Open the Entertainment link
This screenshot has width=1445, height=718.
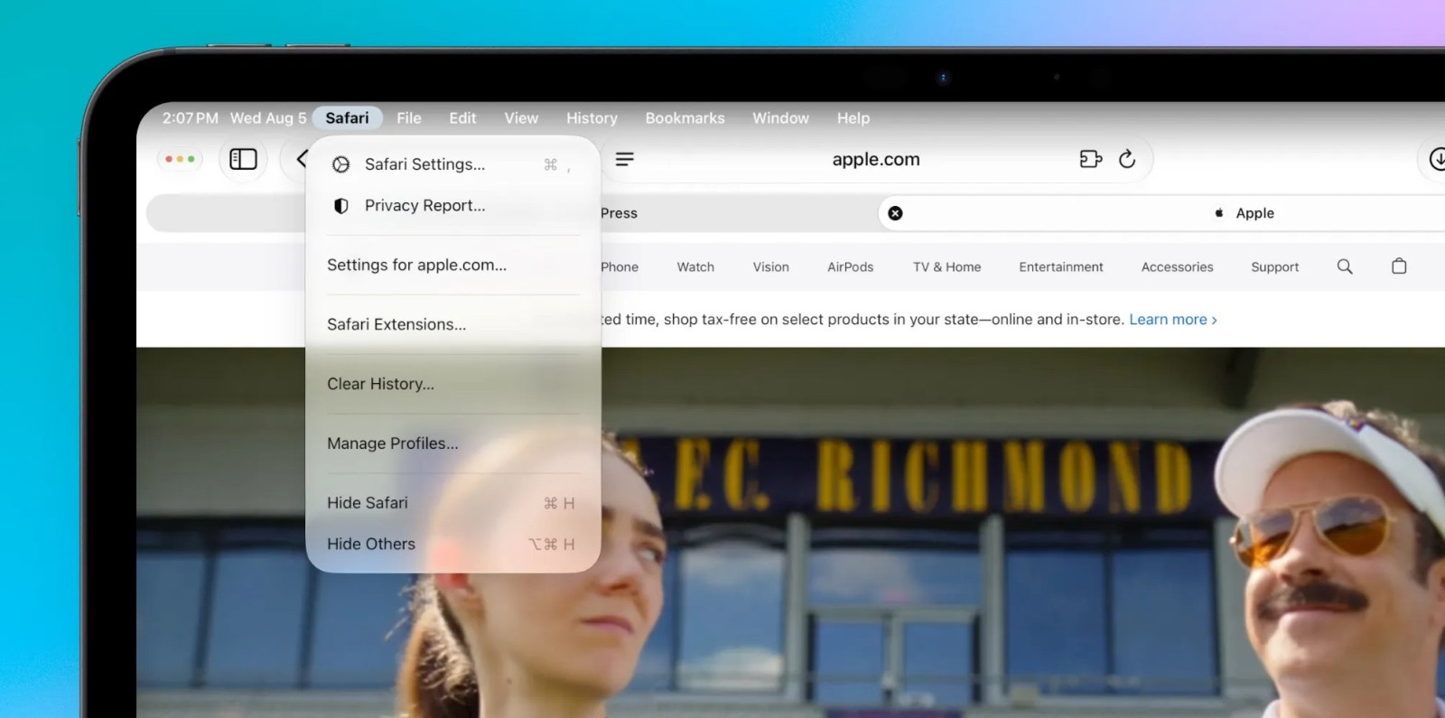1061,267
